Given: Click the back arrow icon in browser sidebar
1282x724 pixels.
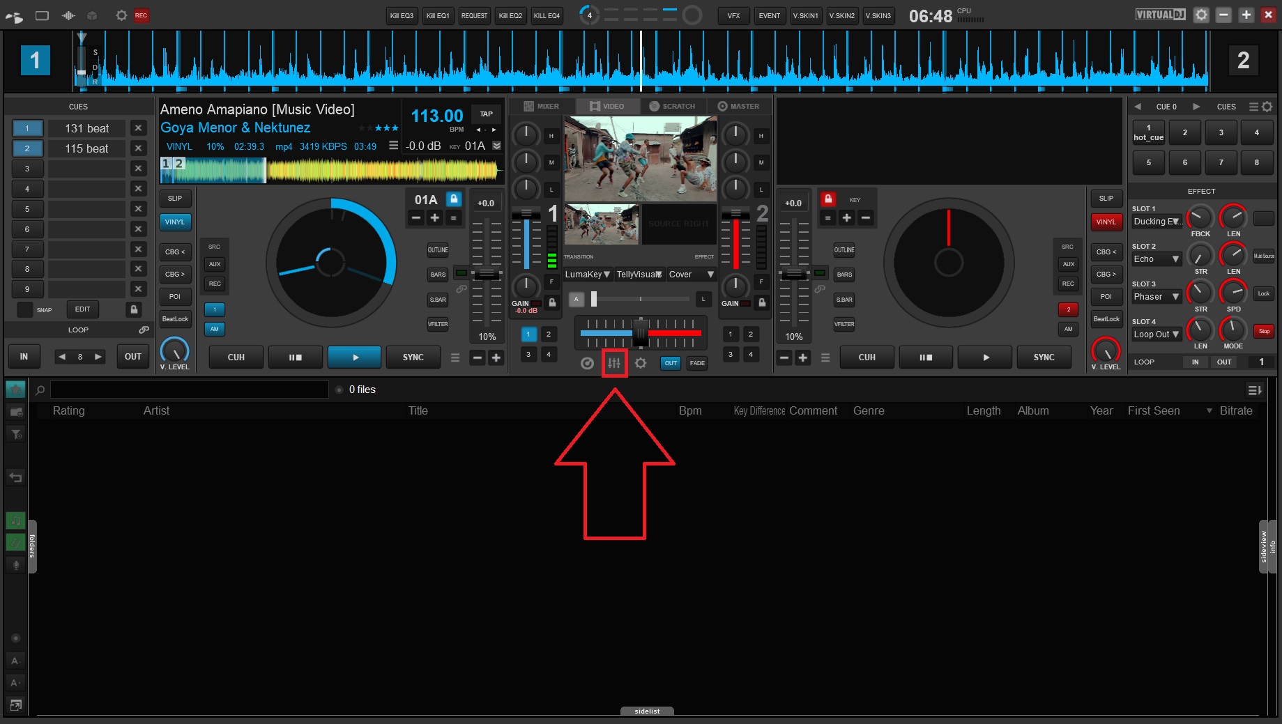Looking at the screenshot, I should 15,477.
